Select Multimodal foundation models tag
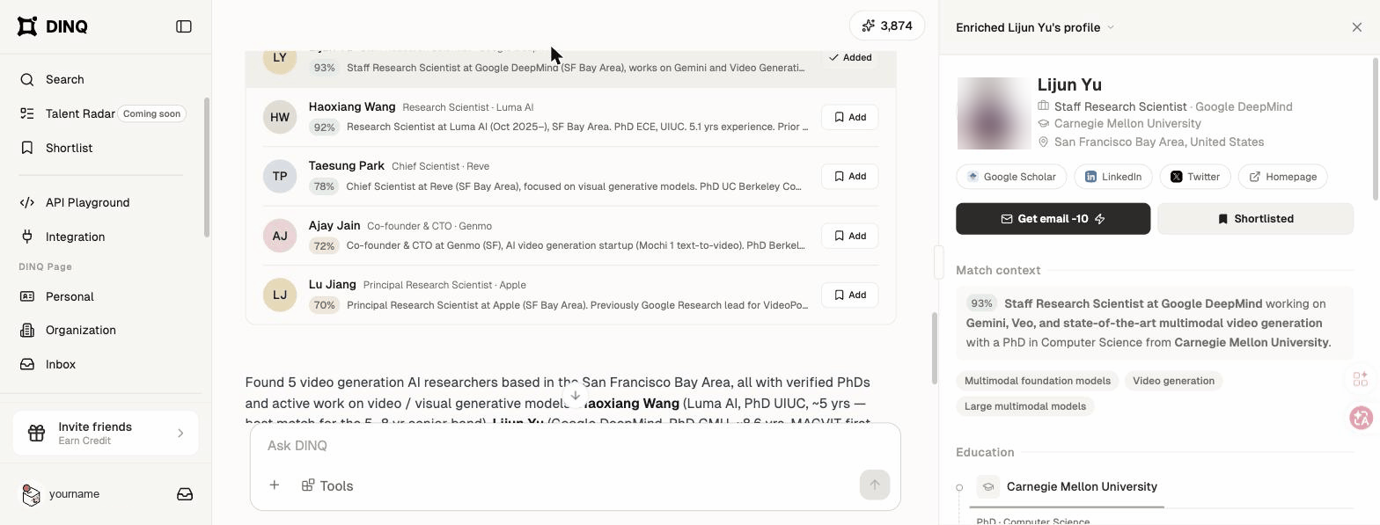The width and height of the screenshot is (1380, 525). point(1038,381)
